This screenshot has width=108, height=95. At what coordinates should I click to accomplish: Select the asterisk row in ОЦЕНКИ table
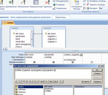pos(48,31)
